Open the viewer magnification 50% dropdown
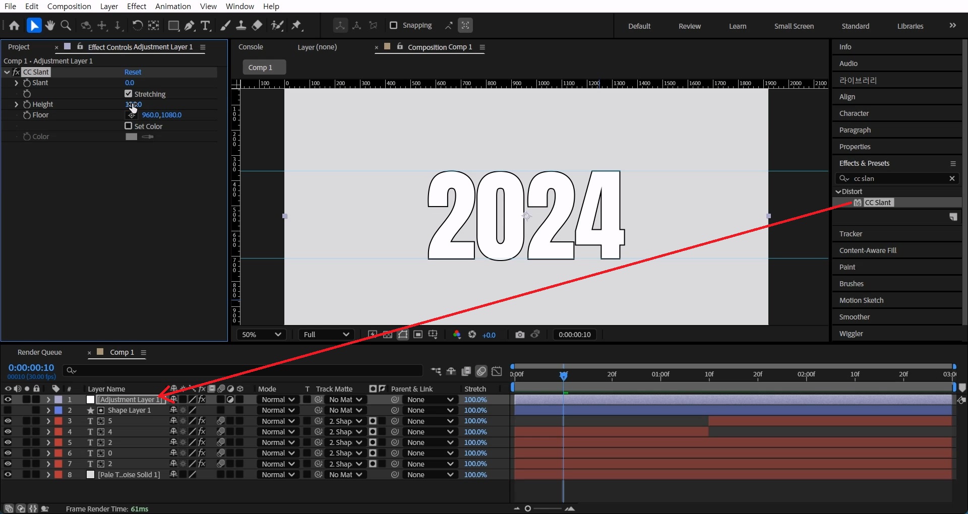 tap(262, 335)
